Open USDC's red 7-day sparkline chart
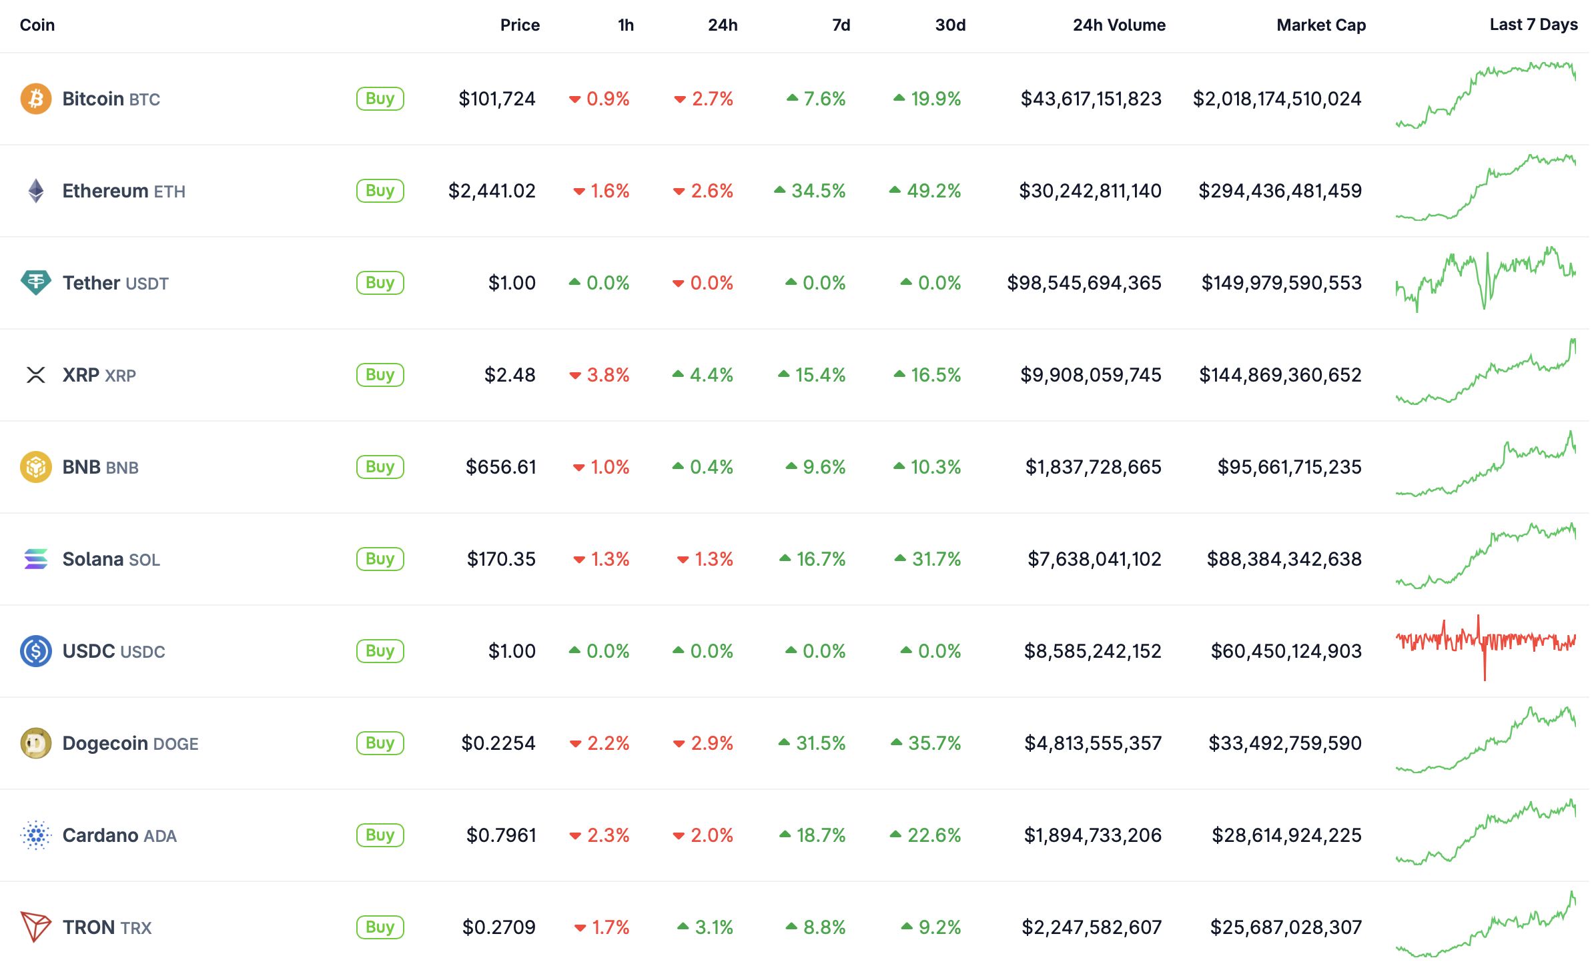 pyautogui.click(x=1485, y=644)
